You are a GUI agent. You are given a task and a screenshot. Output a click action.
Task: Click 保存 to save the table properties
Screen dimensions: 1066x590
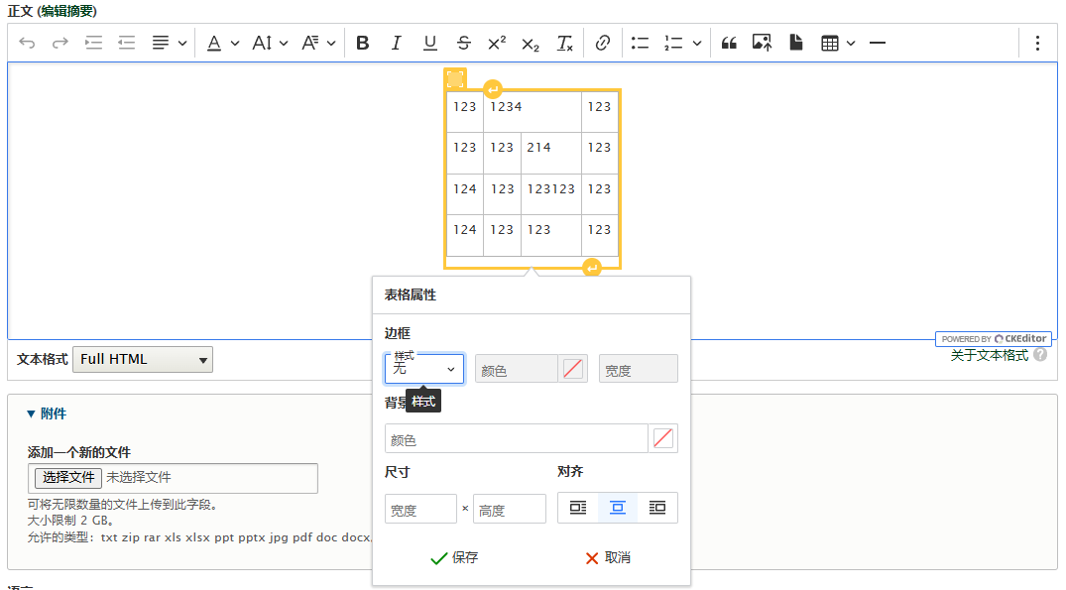pyautogui.click(x=454, y=557)
